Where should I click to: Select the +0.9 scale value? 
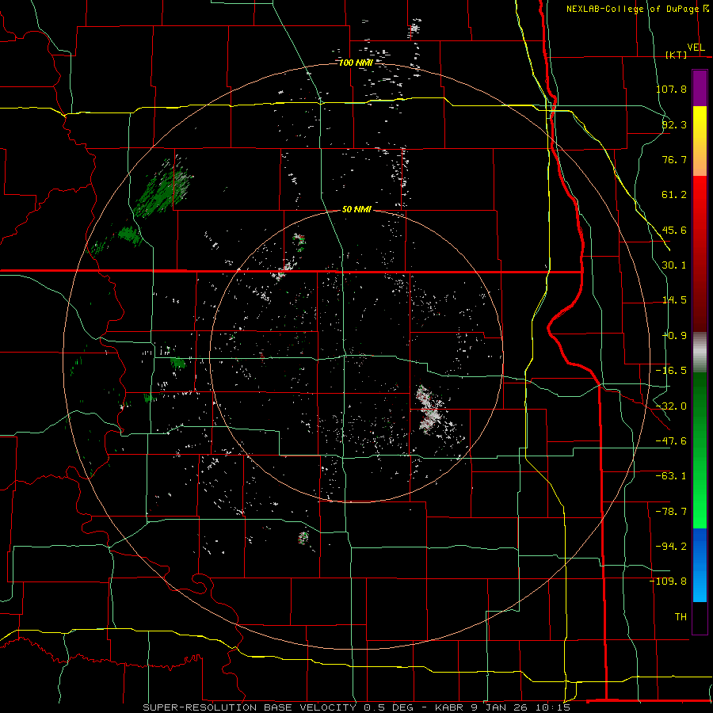(674, 336)
